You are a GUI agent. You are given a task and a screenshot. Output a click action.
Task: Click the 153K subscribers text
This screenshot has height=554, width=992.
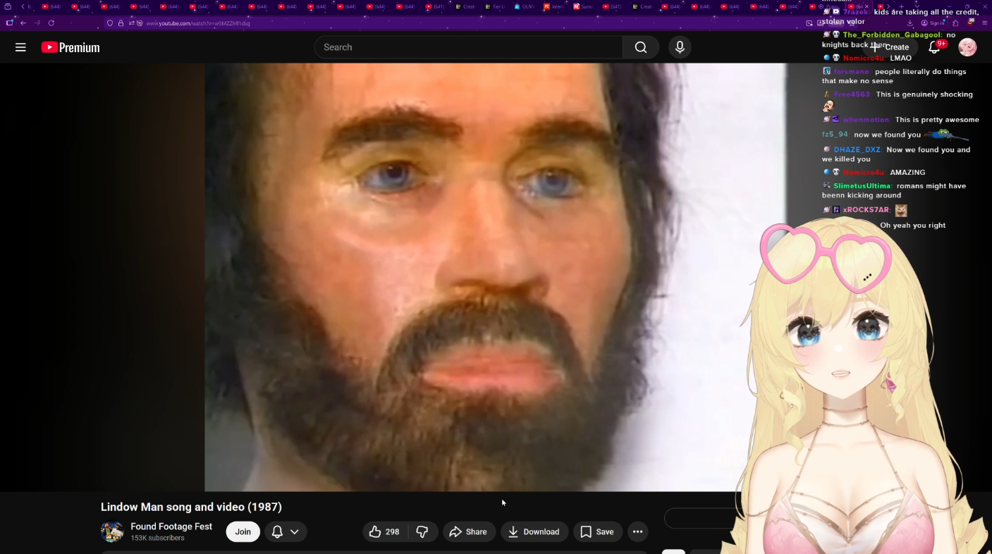click(157, 538)
